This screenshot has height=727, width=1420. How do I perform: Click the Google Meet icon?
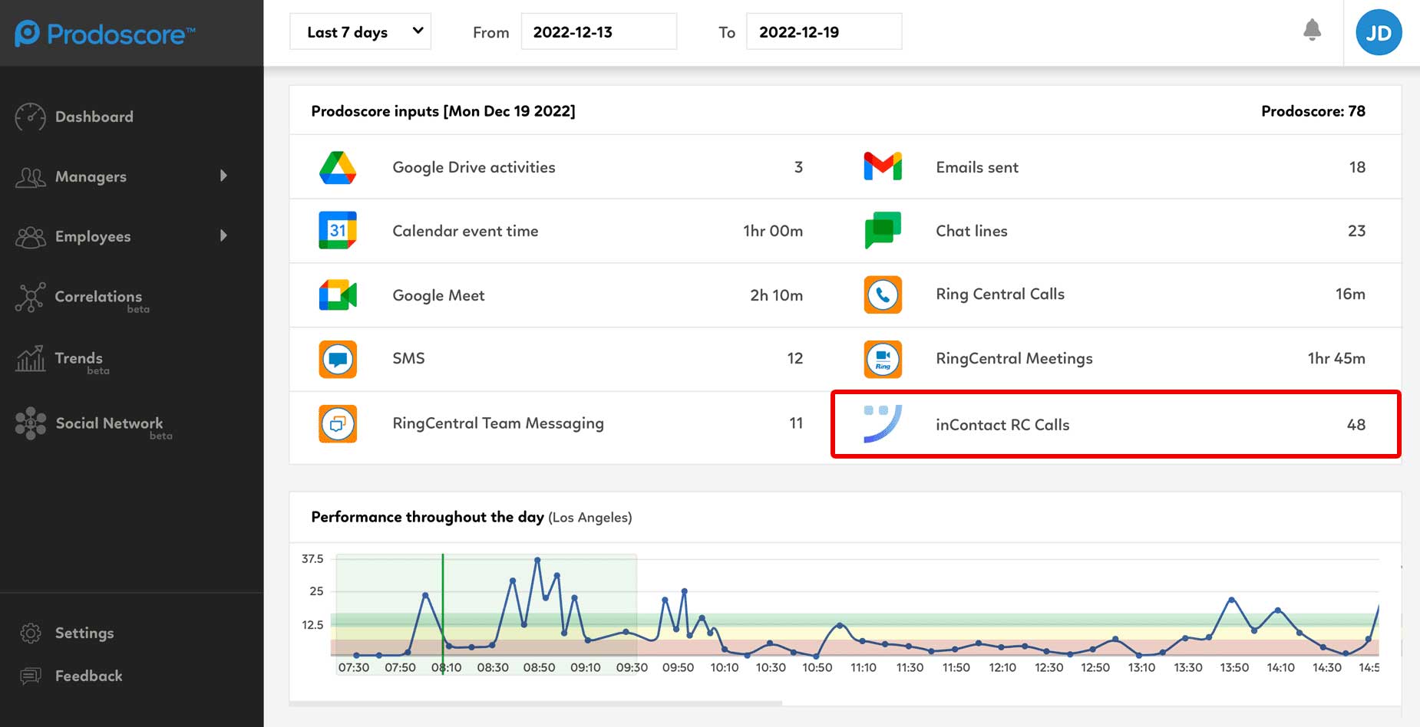pos(338,295)
